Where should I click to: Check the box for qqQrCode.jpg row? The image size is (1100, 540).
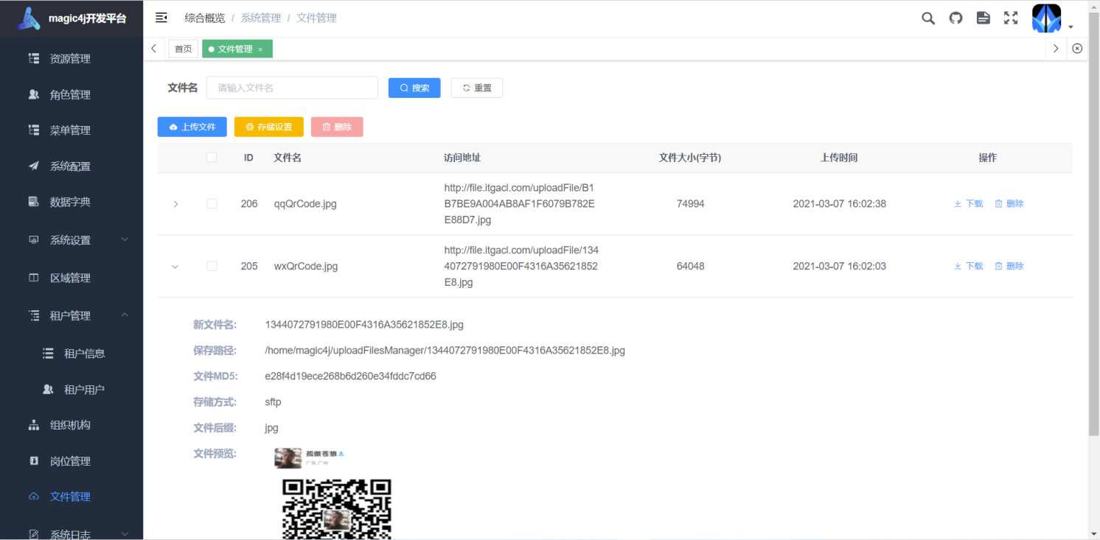[212, 204]
